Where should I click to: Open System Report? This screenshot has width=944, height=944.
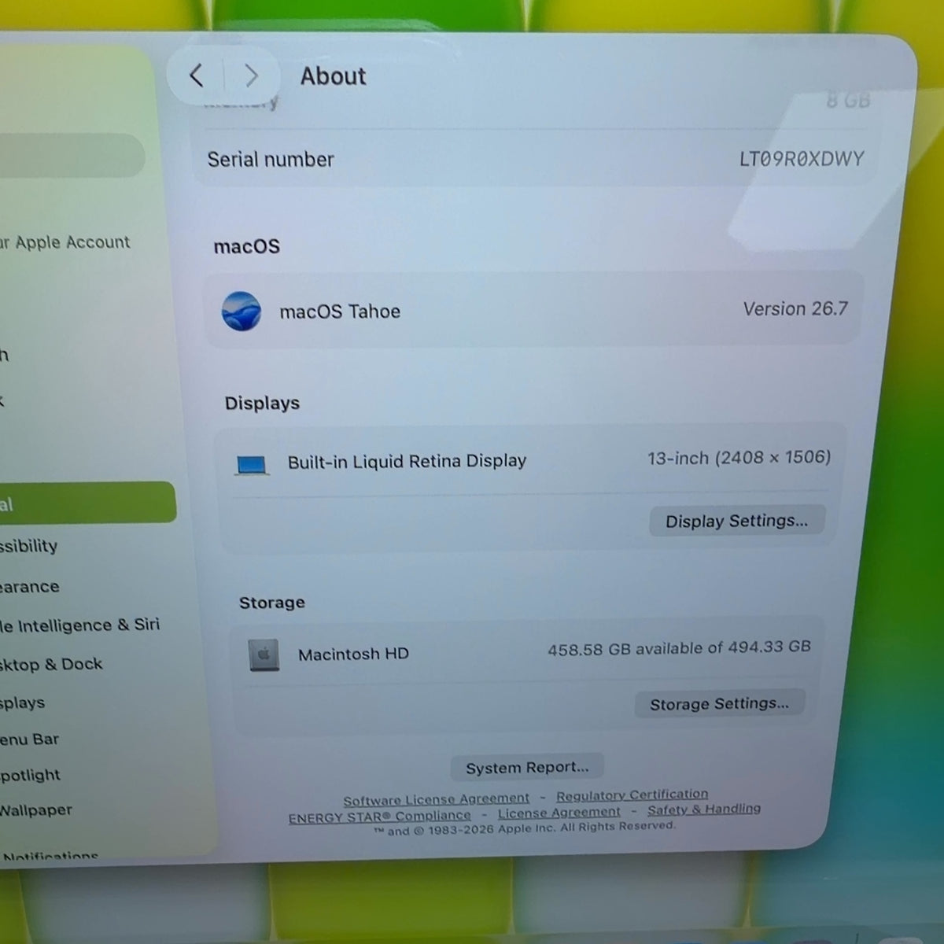point(527,767)
